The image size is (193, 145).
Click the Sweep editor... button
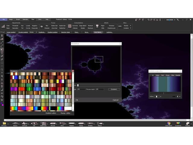coord(65,113)
